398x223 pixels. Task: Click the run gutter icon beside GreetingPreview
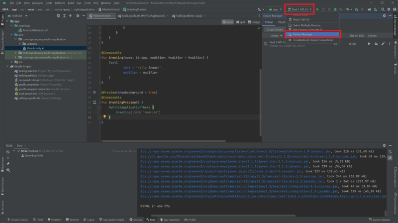95,103
